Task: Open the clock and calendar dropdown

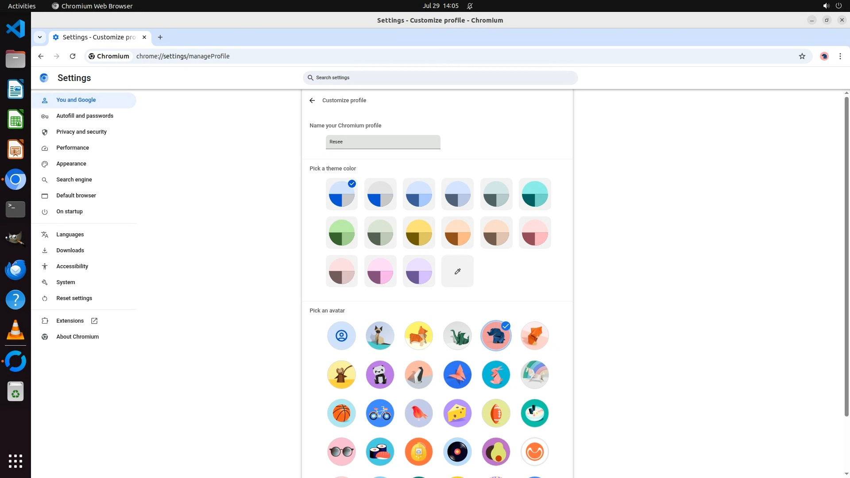Action: coord(440,6)
